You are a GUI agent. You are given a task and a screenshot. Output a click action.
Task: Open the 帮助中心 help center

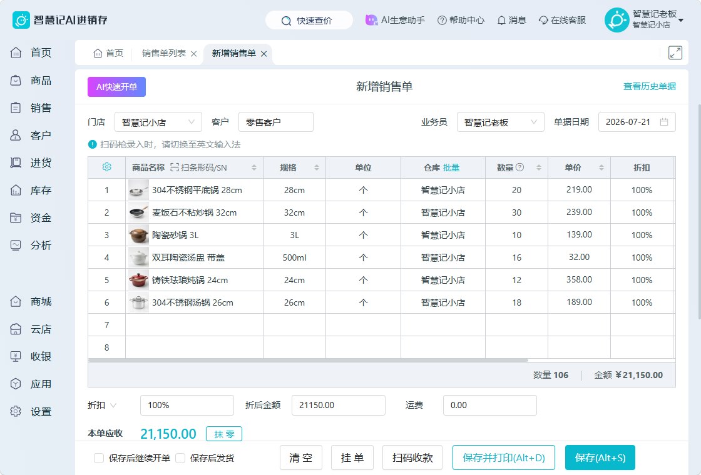tap(461, 20)
